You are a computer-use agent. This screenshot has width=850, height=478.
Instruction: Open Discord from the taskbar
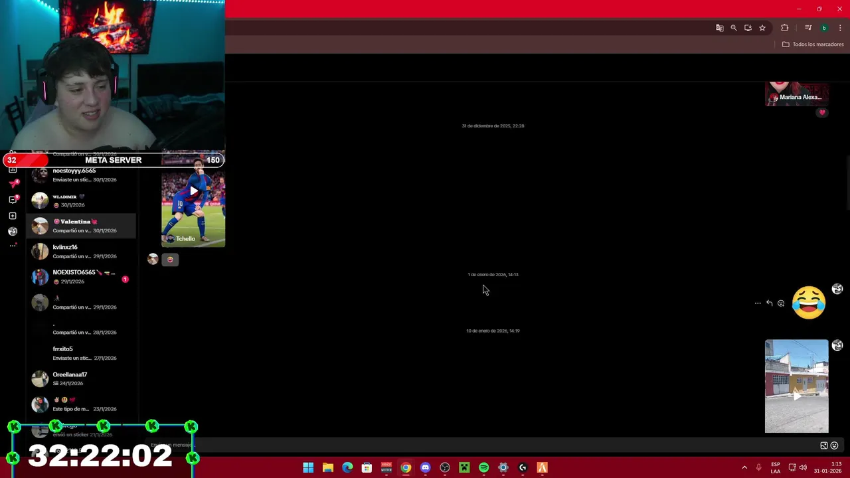425,467
